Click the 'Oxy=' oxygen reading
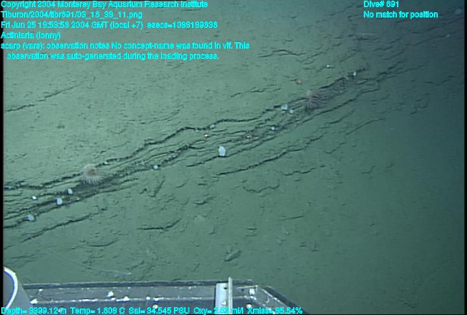 click(x=219, y=311)
